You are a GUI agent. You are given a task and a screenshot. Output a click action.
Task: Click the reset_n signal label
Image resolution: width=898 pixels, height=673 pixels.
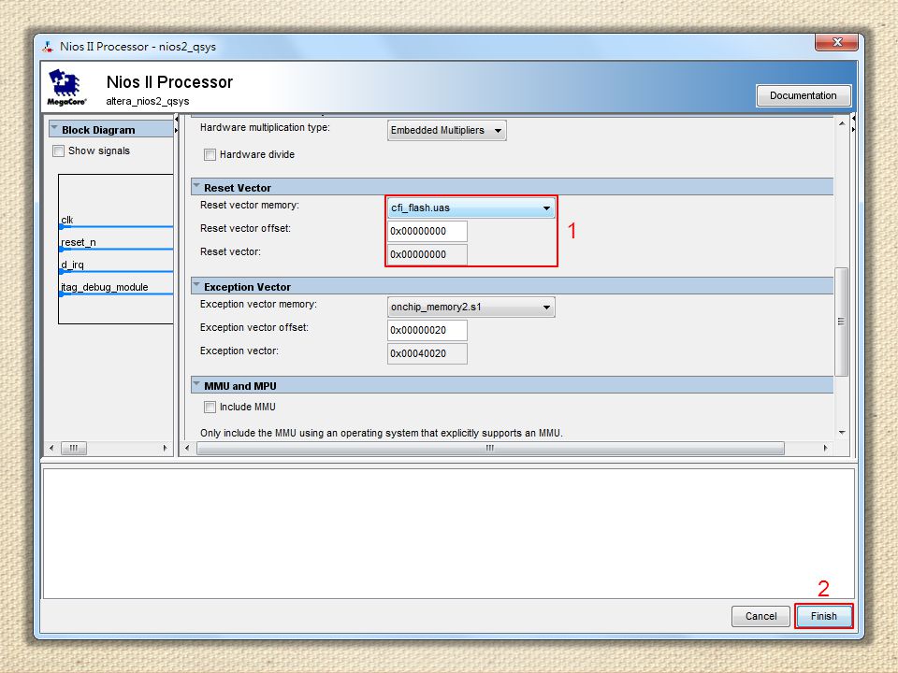[79, 242]
